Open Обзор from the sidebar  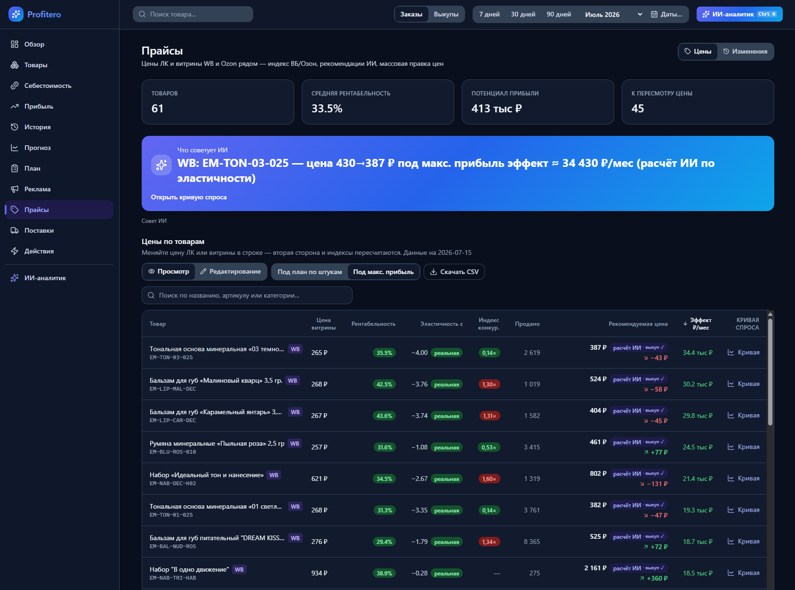click(59, 44)
